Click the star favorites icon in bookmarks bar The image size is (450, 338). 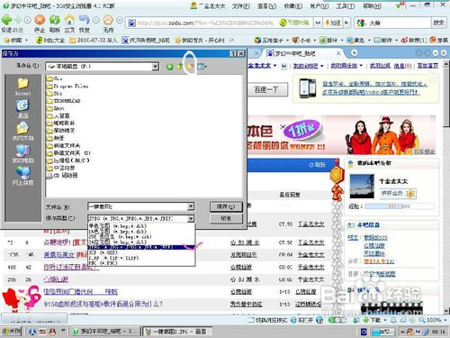[x=6, y=40]
